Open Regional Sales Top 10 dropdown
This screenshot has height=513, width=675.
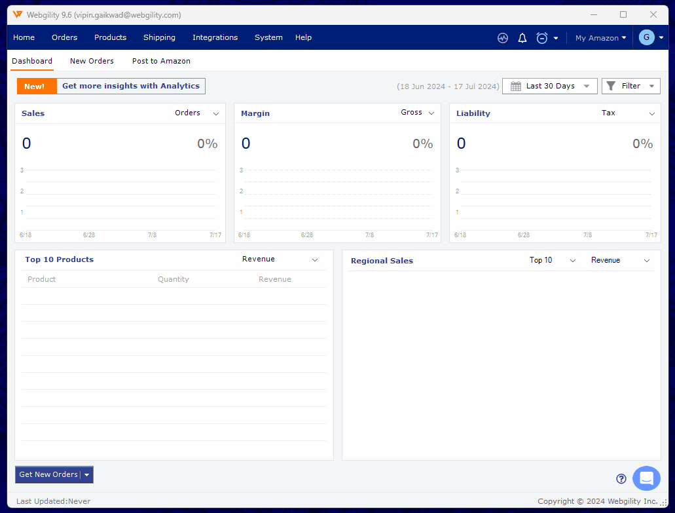click(x=553, y=260)
